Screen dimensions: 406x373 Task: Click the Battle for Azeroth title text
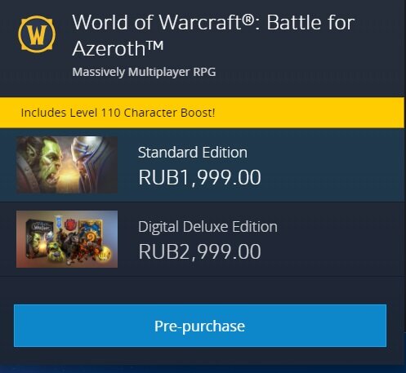point(213,35)
